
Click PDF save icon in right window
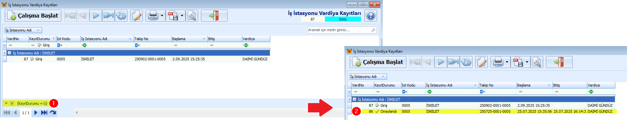pyautogui.click(x=518, y=62)
